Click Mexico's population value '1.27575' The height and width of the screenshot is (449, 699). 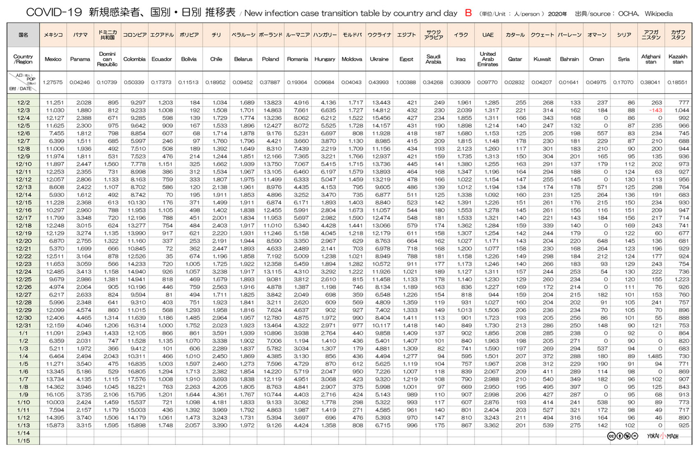pos(53,83)
